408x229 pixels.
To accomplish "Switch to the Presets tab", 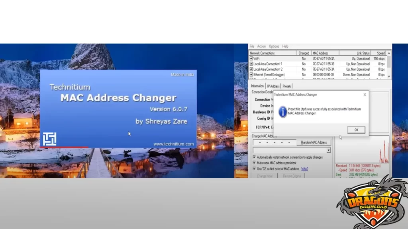I will pos(287,86).
